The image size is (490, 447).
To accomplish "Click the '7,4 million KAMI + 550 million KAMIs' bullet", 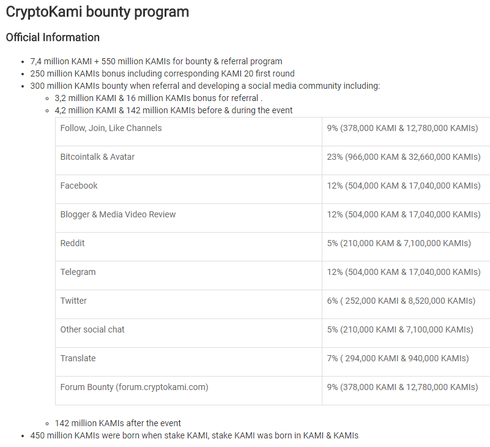I will coord(156,61).
